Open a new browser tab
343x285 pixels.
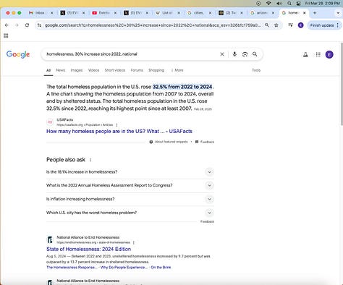(x=315, y=13)
